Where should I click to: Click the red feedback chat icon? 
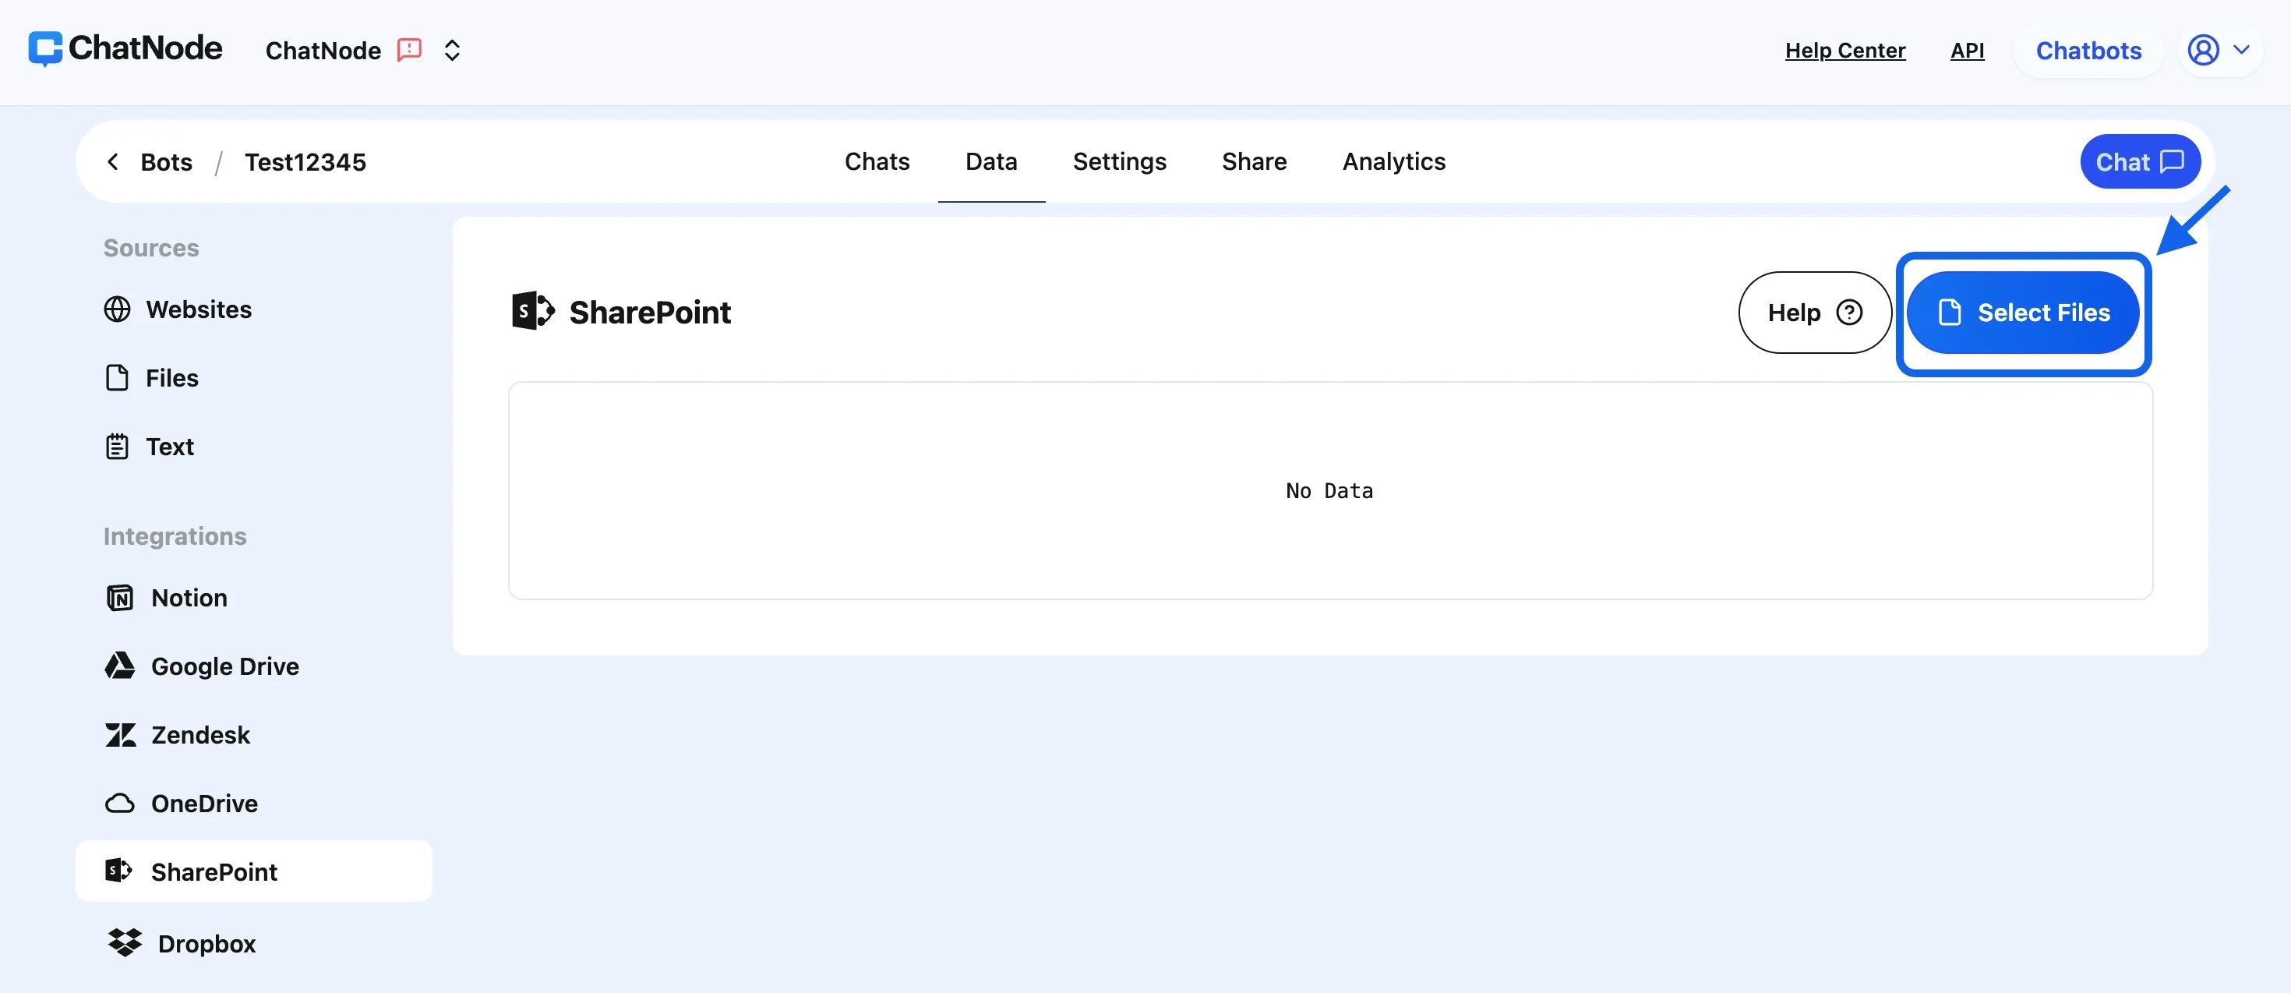[x=409, y=50]
